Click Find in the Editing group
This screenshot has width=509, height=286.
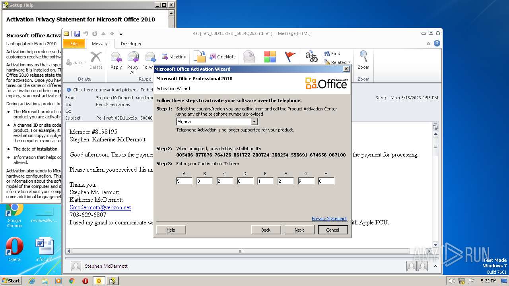tap(332, 54)
